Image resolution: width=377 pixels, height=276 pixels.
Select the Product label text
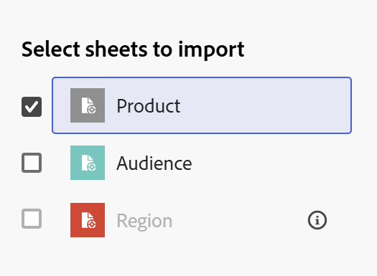tap(149, 106)
